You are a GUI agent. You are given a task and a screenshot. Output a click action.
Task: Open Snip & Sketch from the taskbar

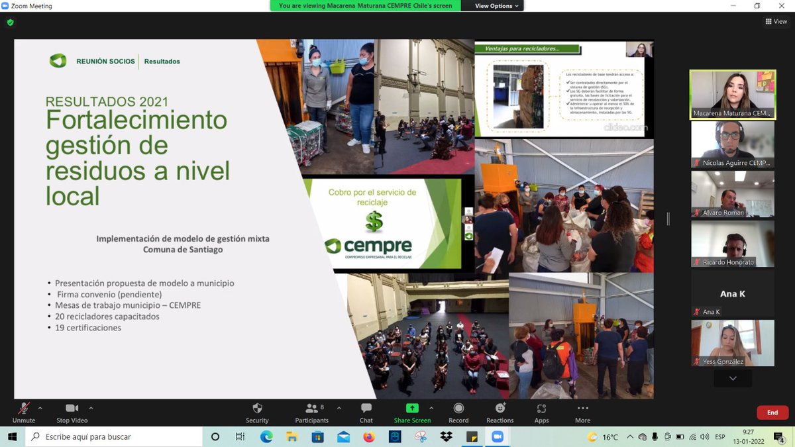(421, 436)
